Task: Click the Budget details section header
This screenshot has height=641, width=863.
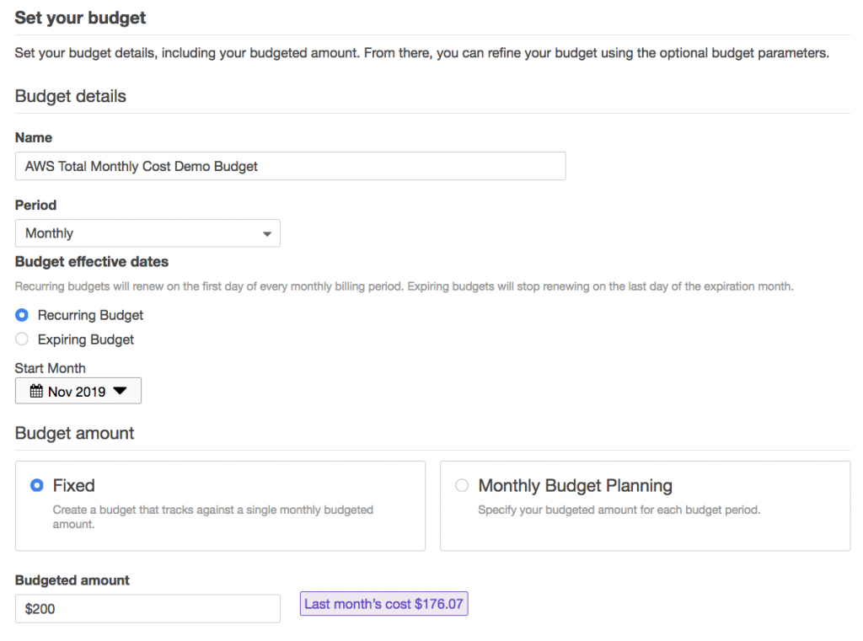Action: click(x=70, y=96)
